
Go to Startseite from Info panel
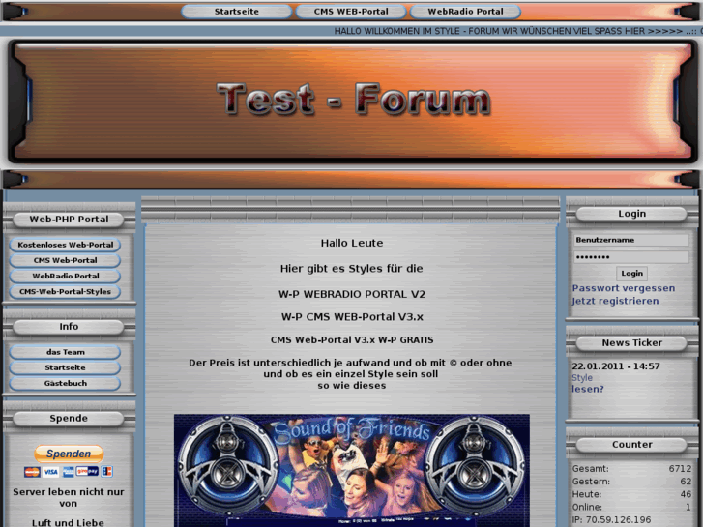coord(65,367)
